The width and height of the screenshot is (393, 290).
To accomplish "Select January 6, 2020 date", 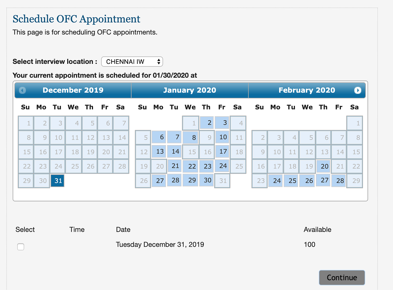I will [x=159, y=137].
